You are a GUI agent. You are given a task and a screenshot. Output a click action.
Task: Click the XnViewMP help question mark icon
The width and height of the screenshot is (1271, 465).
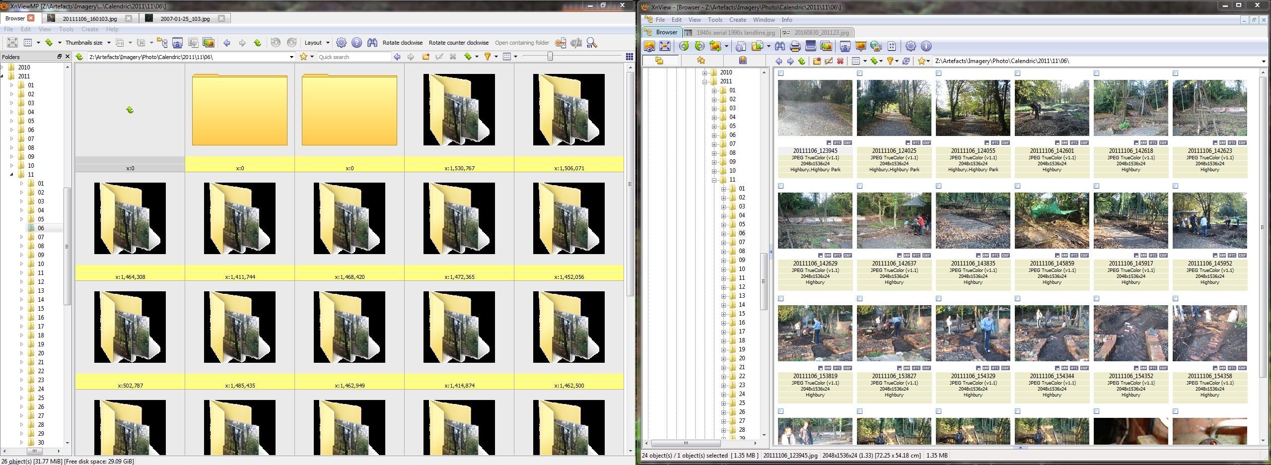pyautogui.click(x=356, y=43)
